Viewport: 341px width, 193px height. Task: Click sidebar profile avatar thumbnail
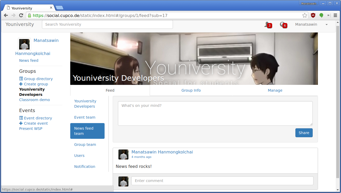pyautogui.click(x=24, y=44)
